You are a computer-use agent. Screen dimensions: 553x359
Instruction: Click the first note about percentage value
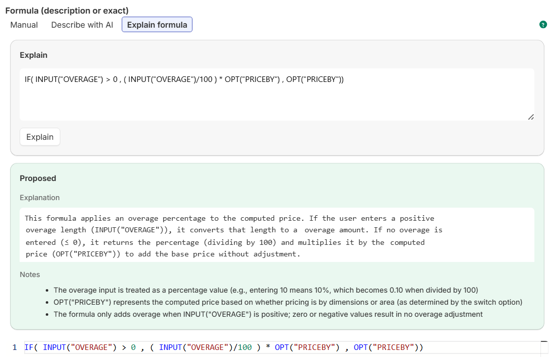(265, 290)
